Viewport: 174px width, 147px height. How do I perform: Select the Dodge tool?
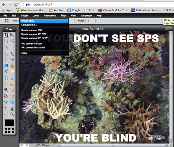(6, 90)
